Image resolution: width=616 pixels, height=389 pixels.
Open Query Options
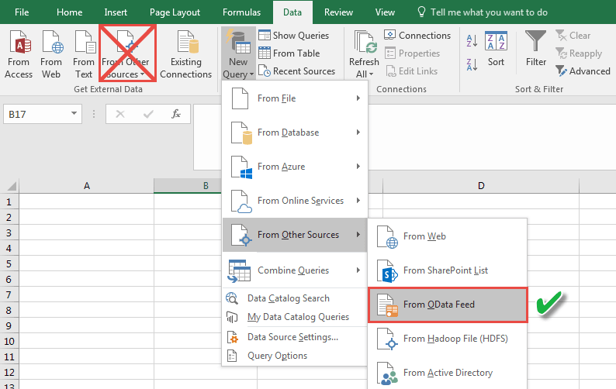coord(295,356)
